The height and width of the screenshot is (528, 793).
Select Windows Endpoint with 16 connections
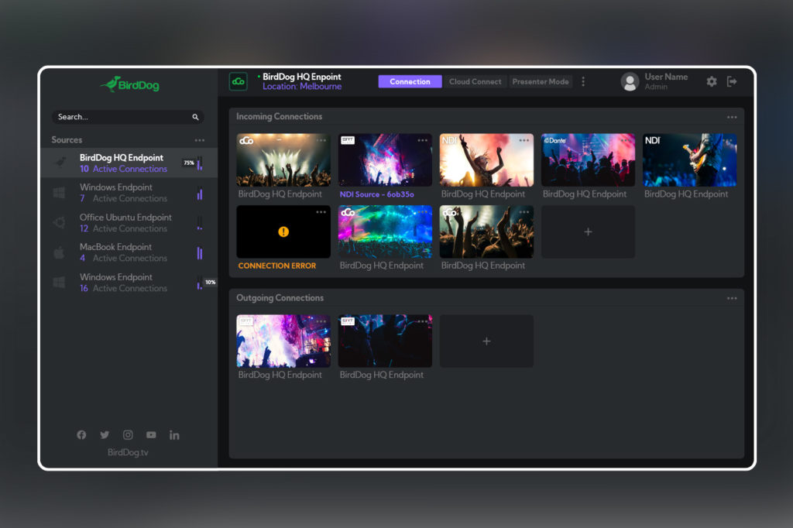pyautogui.click(x=129, y=283)
